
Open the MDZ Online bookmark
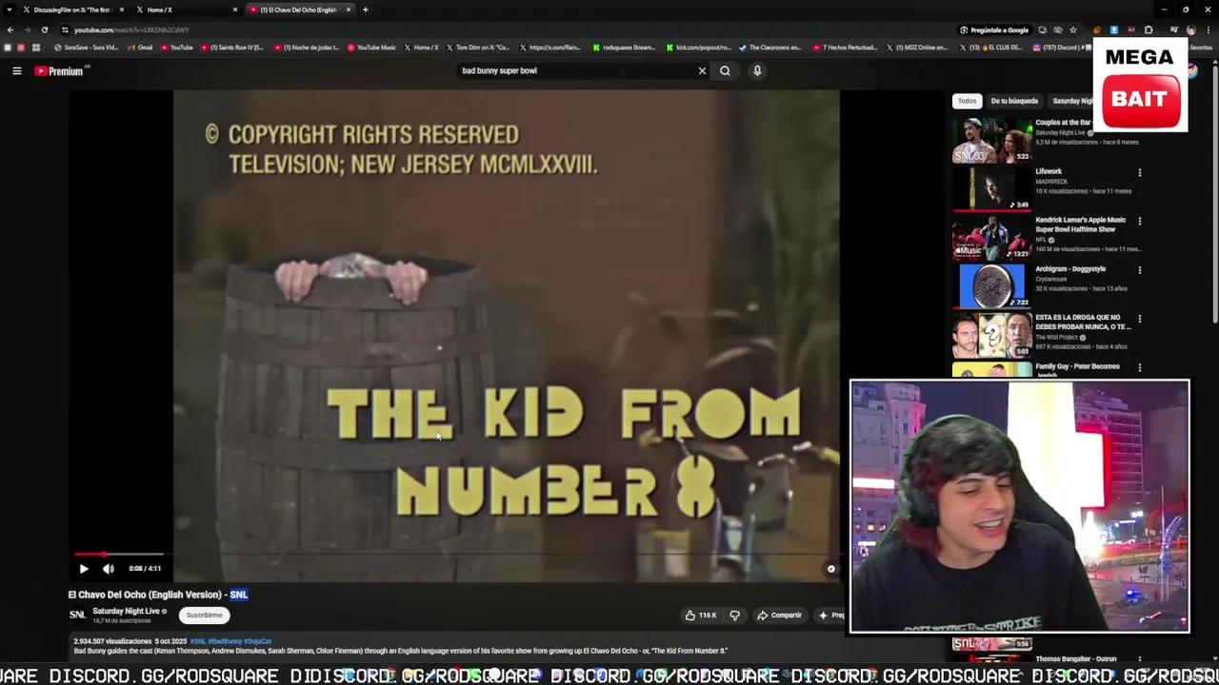[918, 48]
